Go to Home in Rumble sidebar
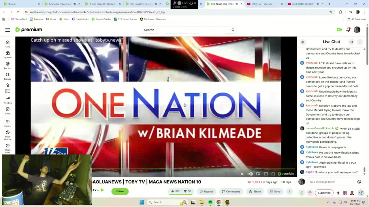The width and height of the screenshot is (369, 207). [x=7, y=44]
